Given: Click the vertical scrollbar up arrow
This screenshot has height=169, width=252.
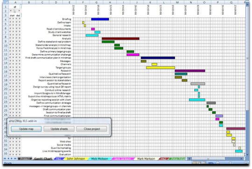Looking at the screenshot, I should point(248,5).
